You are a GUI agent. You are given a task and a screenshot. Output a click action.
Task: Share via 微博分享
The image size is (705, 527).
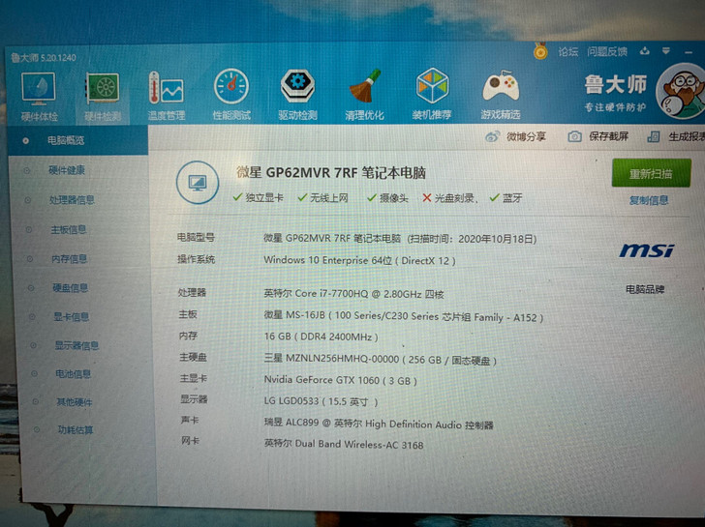[x=516, y=136]
